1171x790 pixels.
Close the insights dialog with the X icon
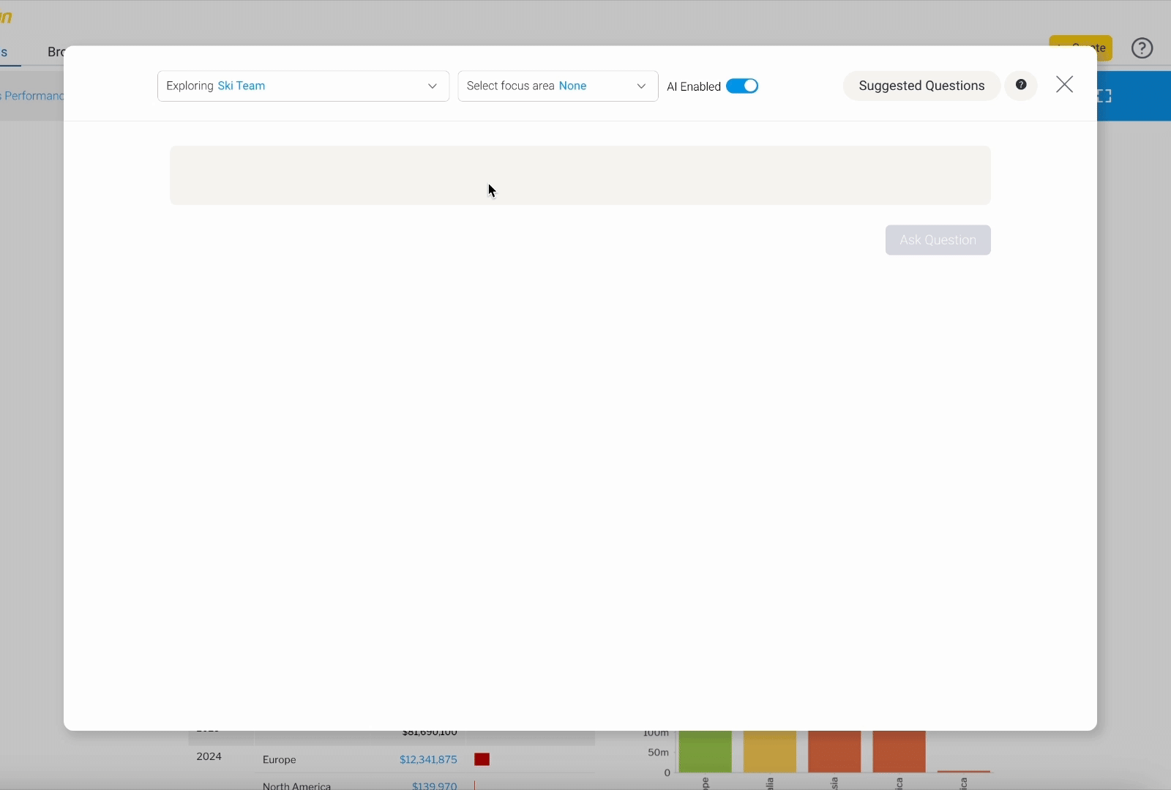pos(1064,83)
